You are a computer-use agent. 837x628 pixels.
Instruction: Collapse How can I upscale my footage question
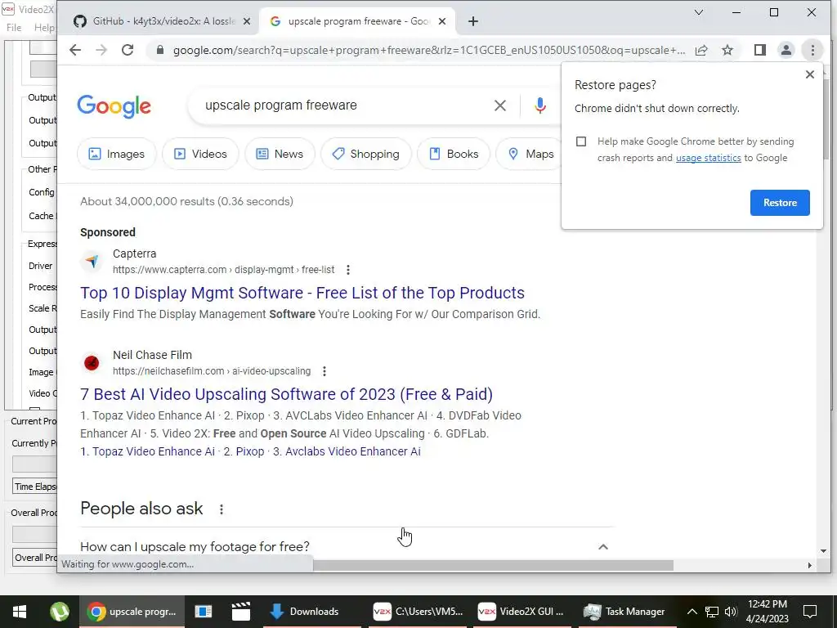[x=603, y=546]
